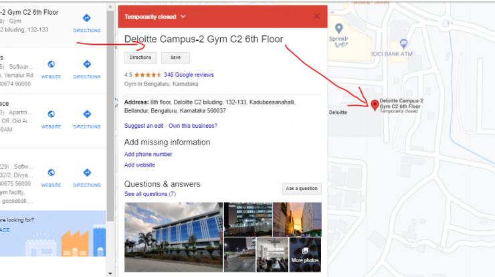Open Website globe icon for Yemalur Rd listing

[51, 64]
